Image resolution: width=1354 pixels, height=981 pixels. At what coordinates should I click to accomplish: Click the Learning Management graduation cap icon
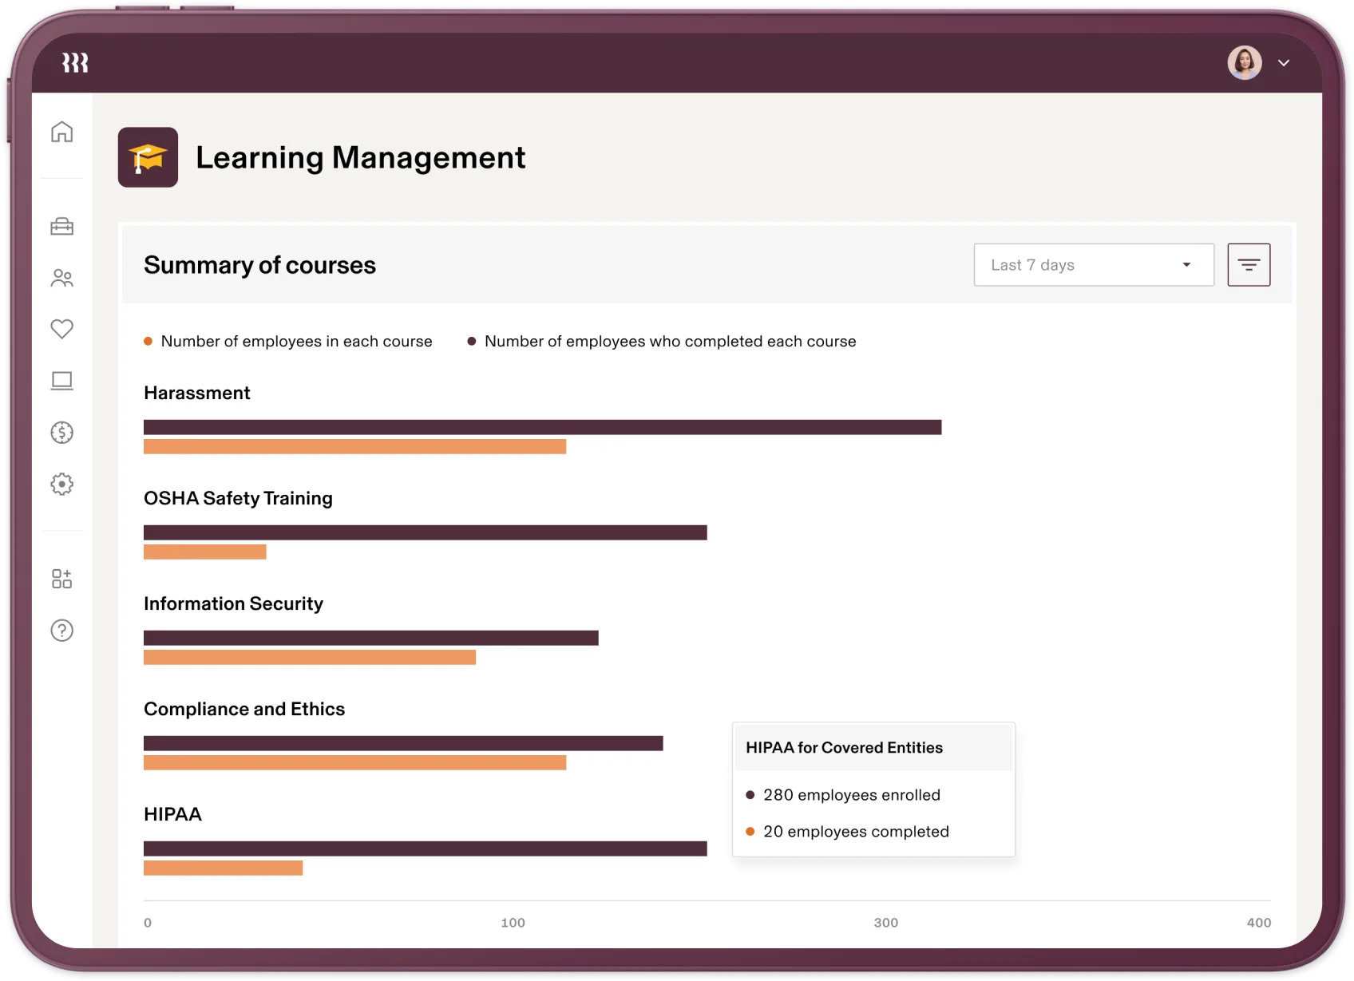point(148,157)
